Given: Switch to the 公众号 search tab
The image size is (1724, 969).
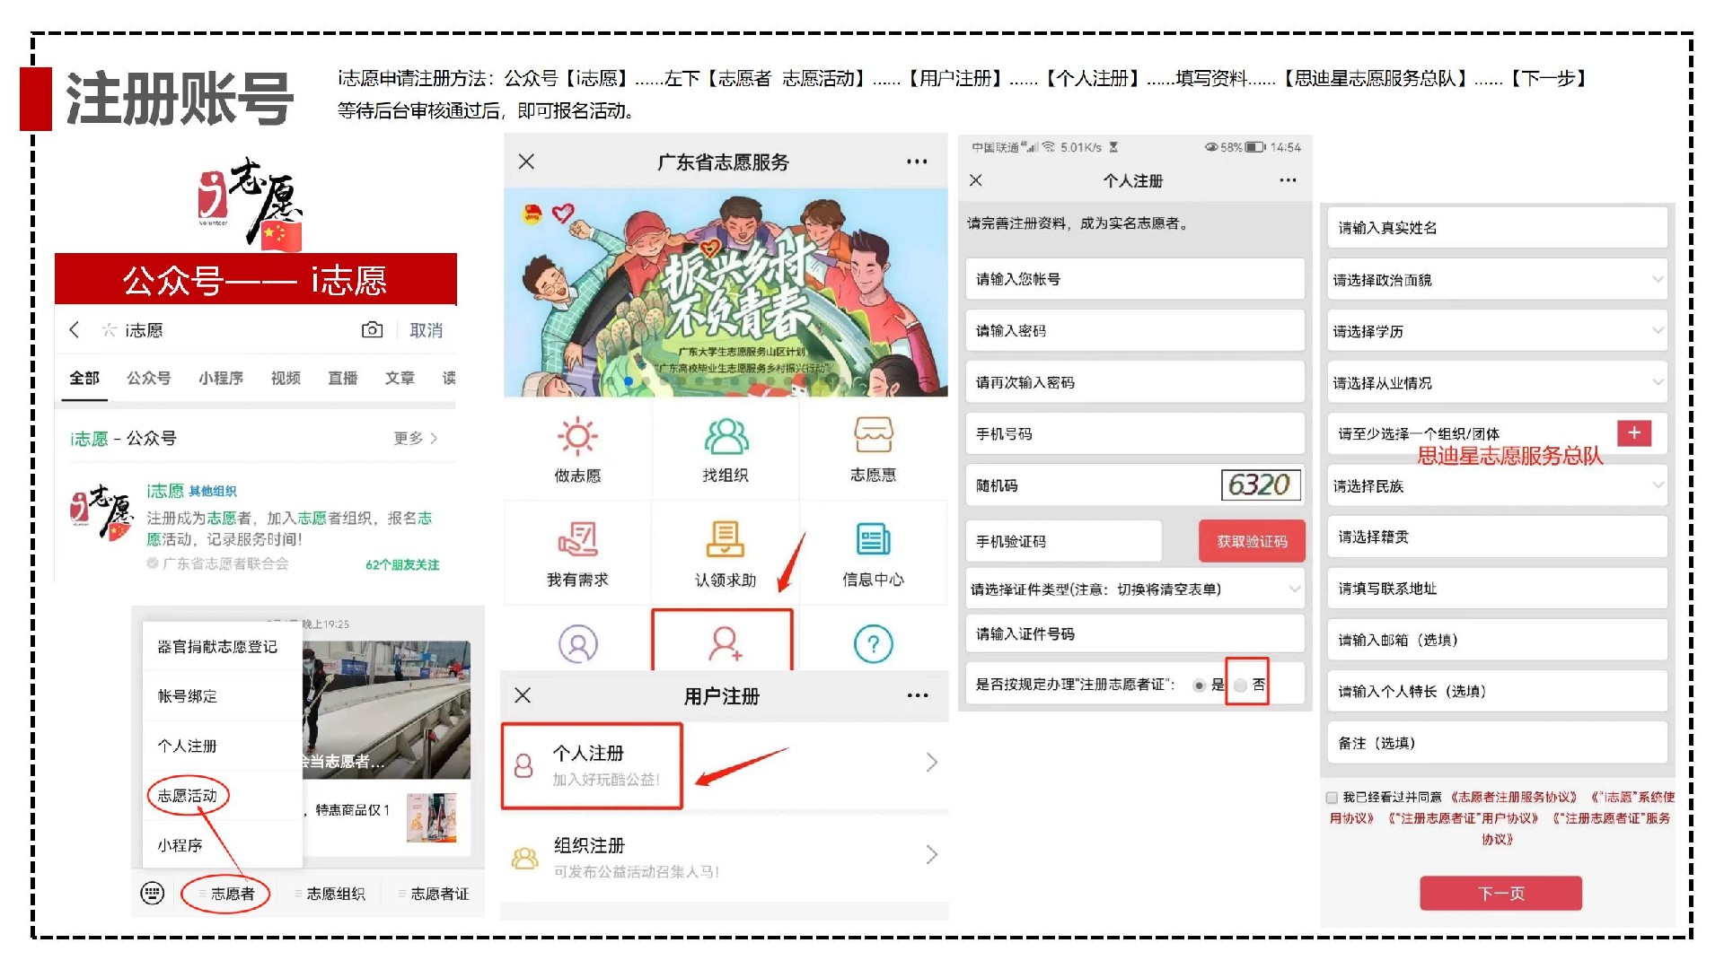Looking at the screenshot, I should (x=149, y=379).
